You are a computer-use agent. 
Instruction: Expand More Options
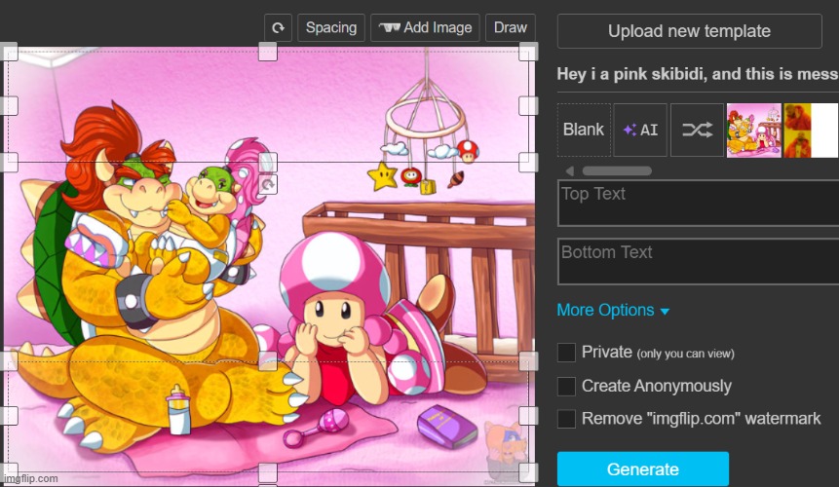click(613, 311)
